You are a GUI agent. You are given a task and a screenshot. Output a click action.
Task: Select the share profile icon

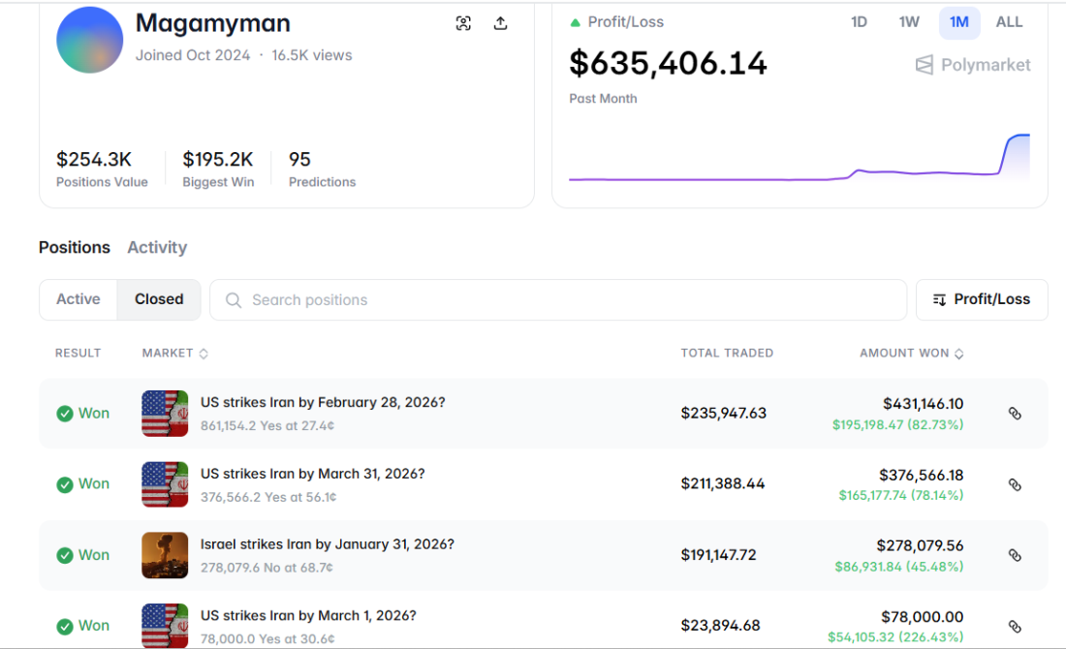coord(500,22)
